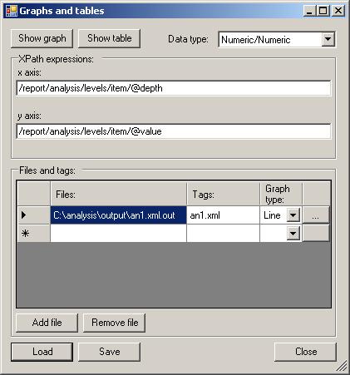Click the empty Tags cell in the new row

(223, 234)
